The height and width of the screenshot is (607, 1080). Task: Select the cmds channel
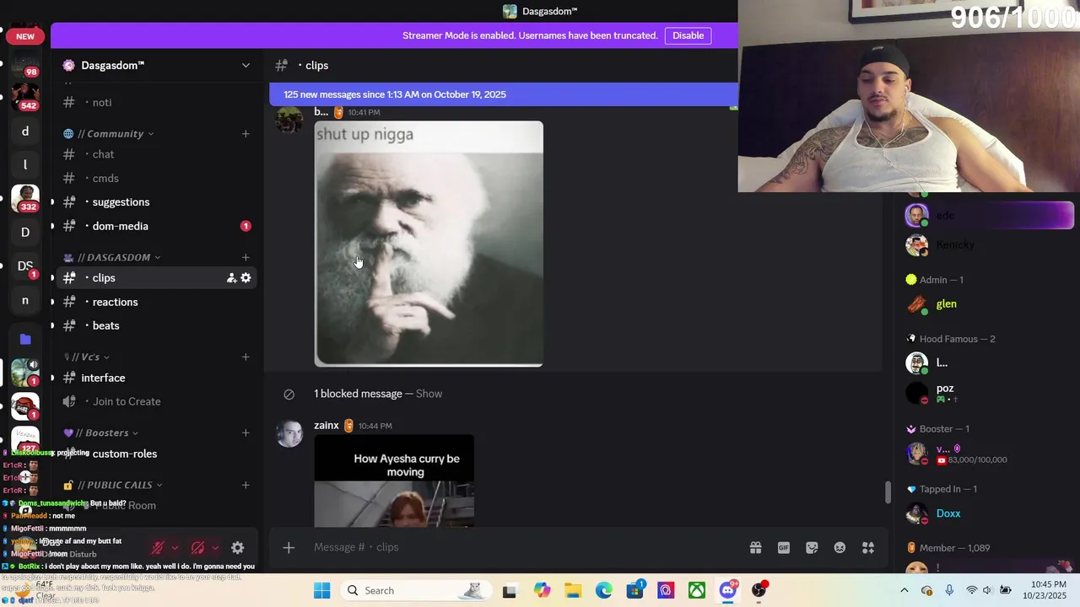click(x=156, y=178)
